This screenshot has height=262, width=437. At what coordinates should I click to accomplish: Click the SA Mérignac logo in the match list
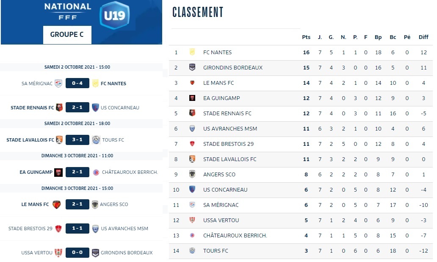58,84
